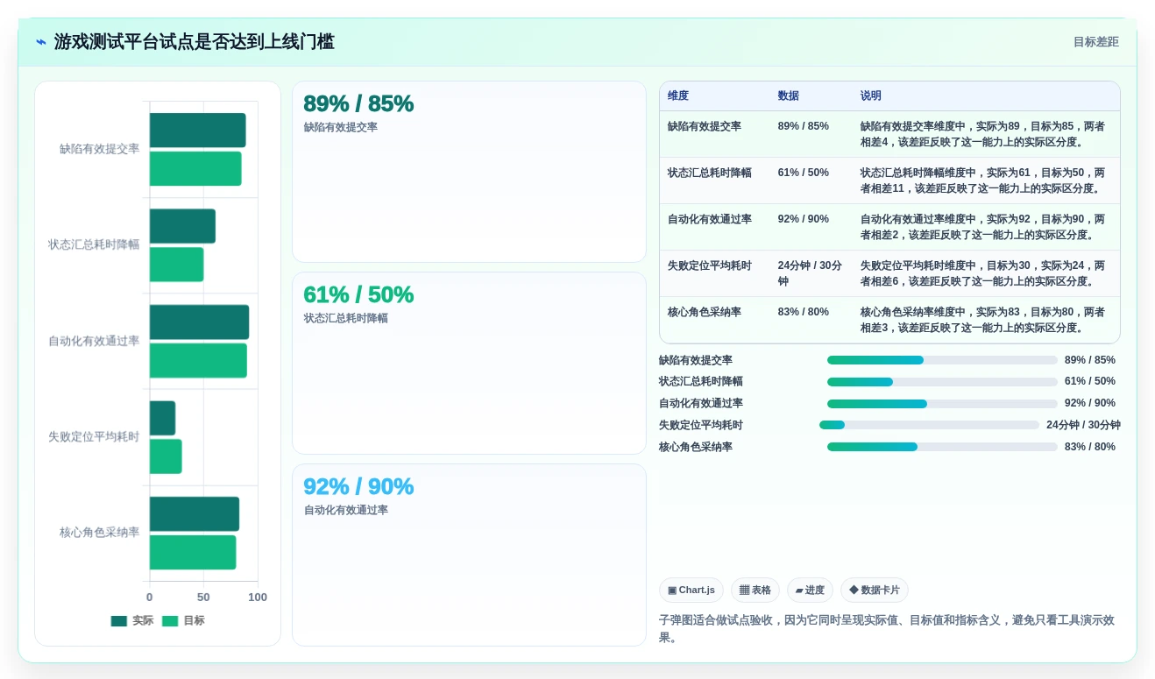
Task: Select table cell 状态汇总耗时降幅
Action: 710,173
